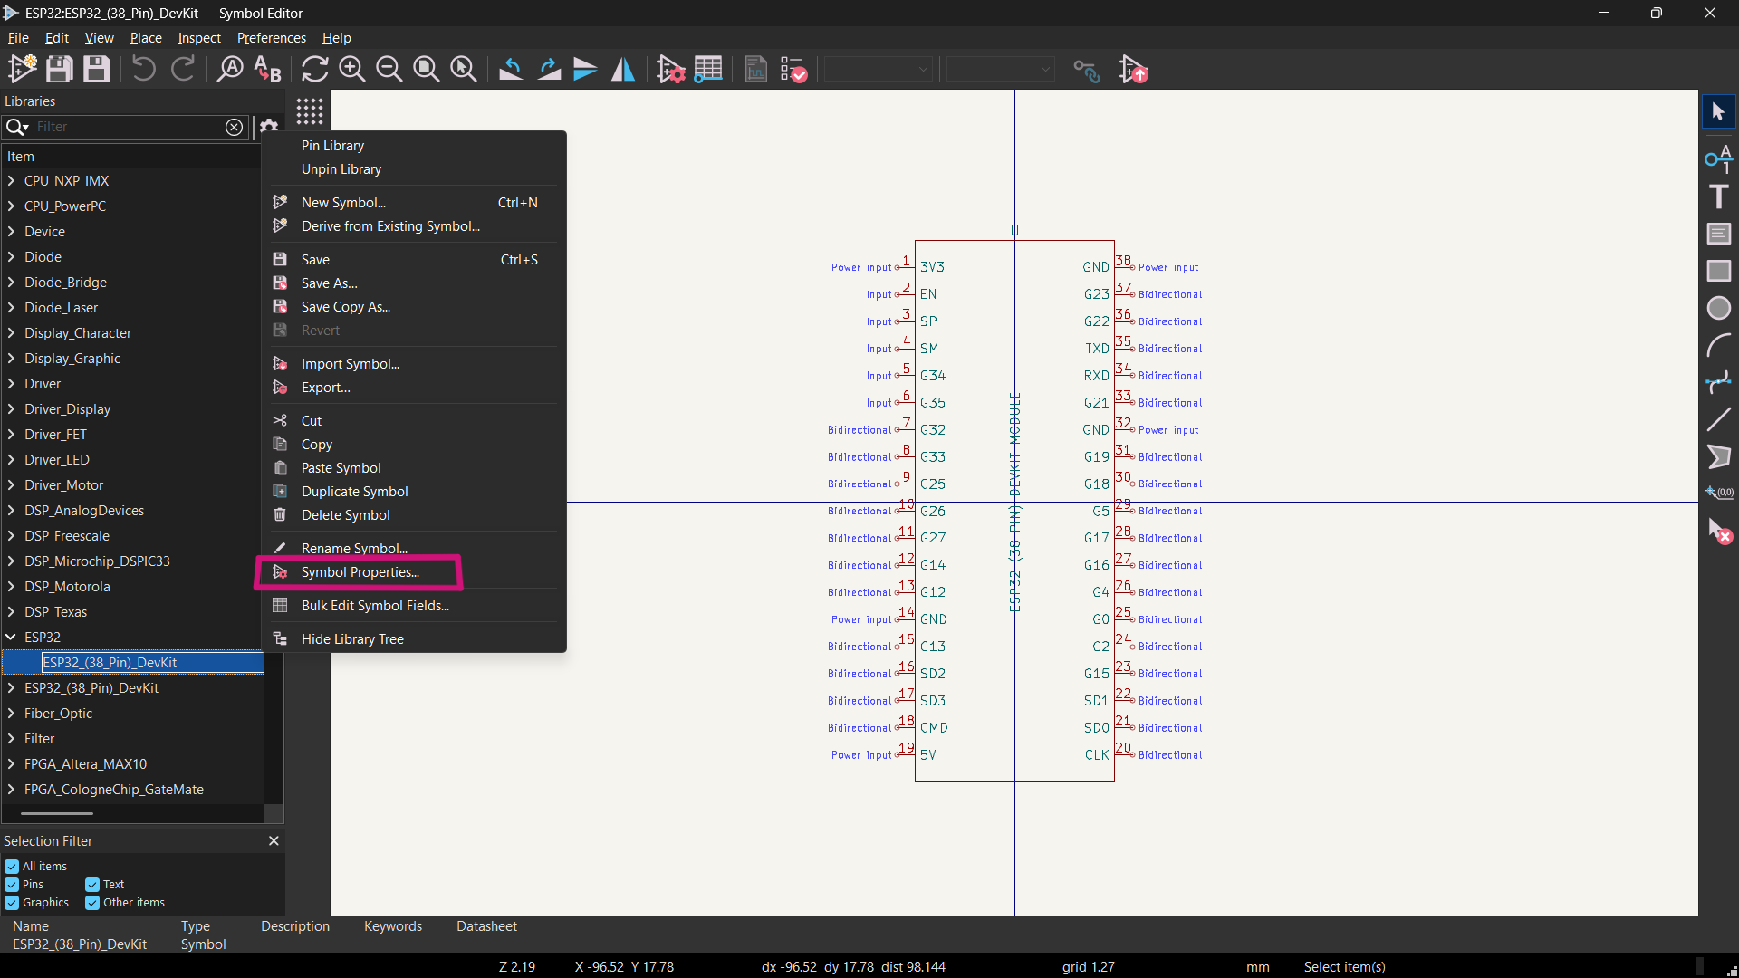Collapse the ESP32 library
The image size is (1739, 978).
pyautogui.click(x=11, y=638)
